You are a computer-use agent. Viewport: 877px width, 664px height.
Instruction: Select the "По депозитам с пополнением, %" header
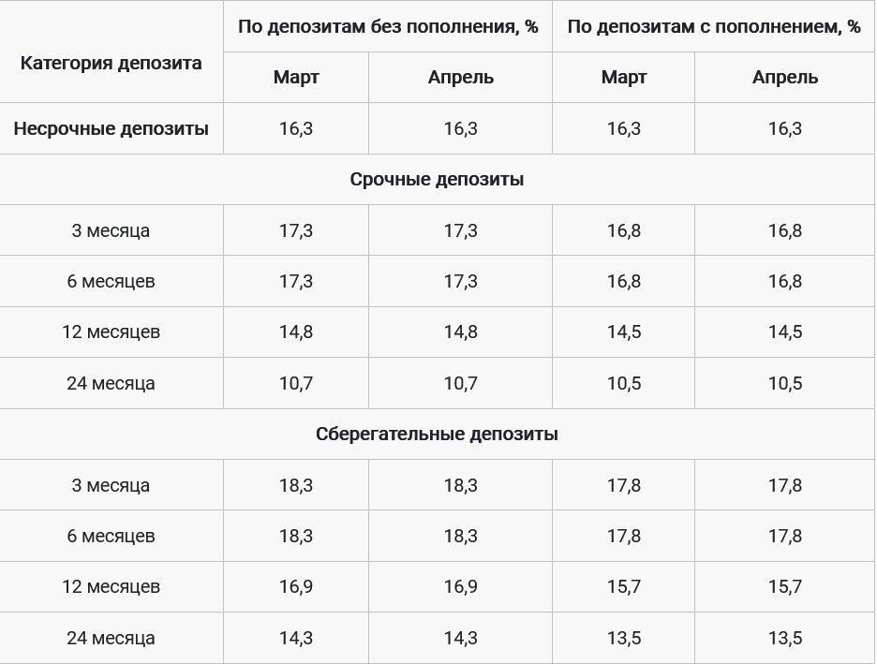coord(714,26)
